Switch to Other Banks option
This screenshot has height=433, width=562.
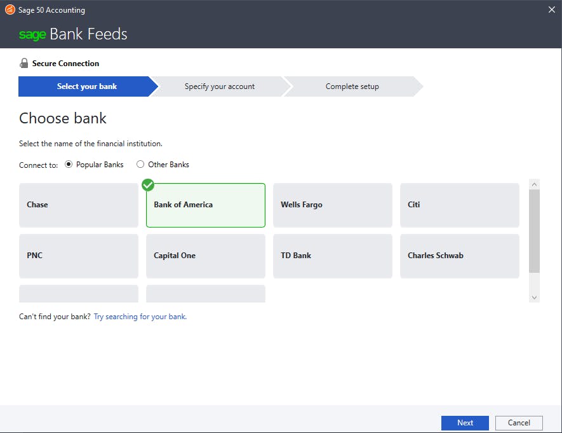tap(140, 164)
